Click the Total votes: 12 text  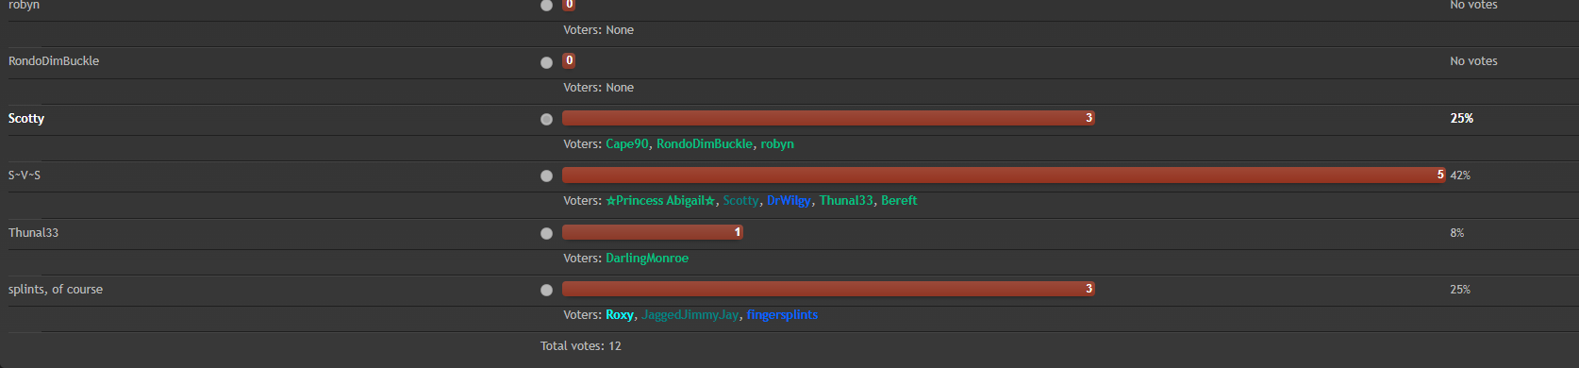(581, 346)
